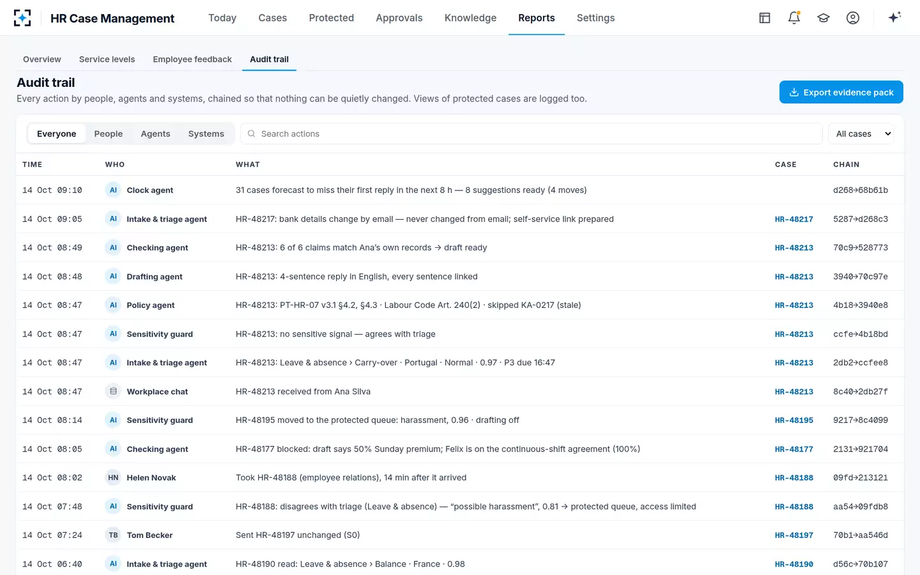920x575 pixels.
Task: Open the Protected section
Action: pos(331,18)
